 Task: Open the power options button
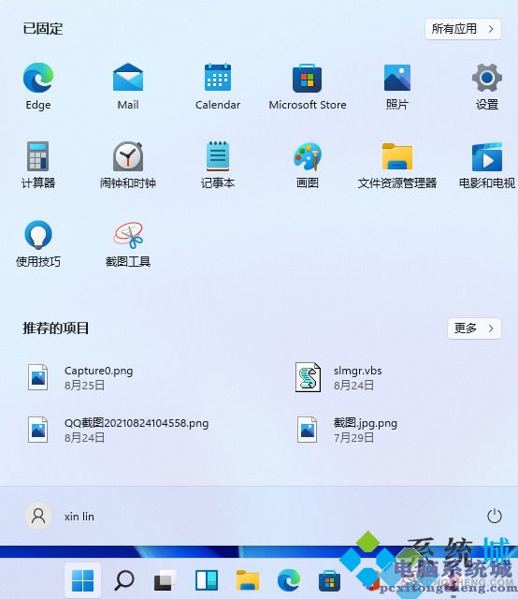[495, 516]
